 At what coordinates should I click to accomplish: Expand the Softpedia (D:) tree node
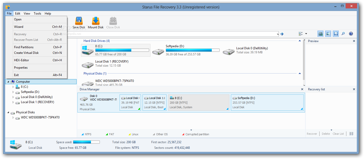point(13,92)
